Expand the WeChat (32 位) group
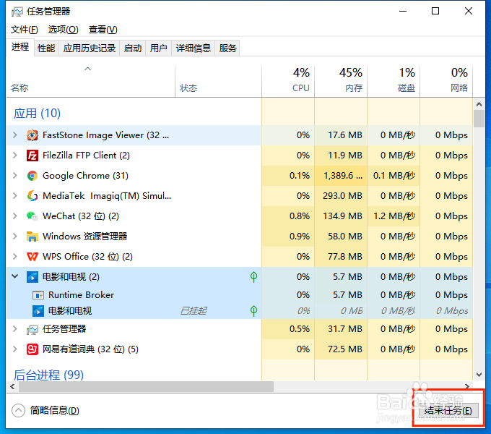This screenshot has width=491, height=434. click(14, 216)
